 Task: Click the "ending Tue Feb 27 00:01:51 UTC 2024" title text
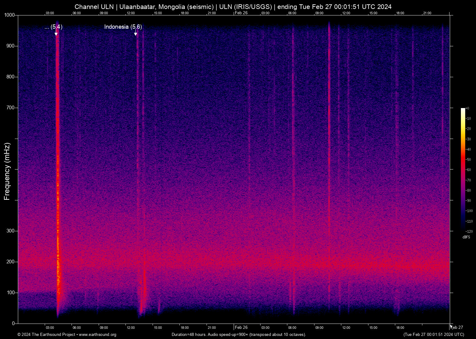point(334,7)
